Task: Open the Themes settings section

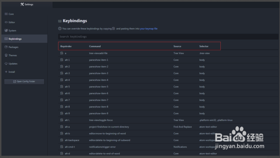Action: point(24,55)
